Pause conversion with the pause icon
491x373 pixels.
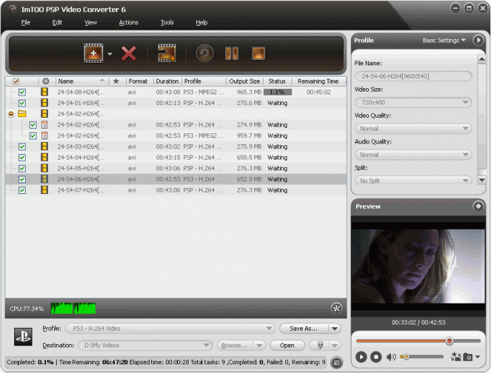(232, 53)
